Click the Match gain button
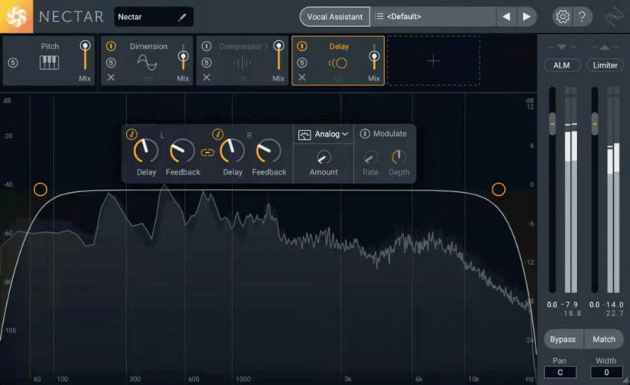Viewport: 630px width, 385px height. [604, 339]
